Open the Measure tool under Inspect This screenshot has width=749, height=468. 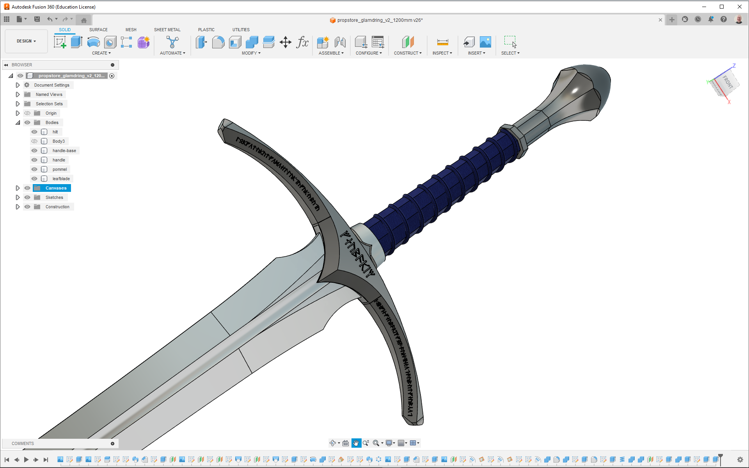pyautogui.click(x=442, y=42)
